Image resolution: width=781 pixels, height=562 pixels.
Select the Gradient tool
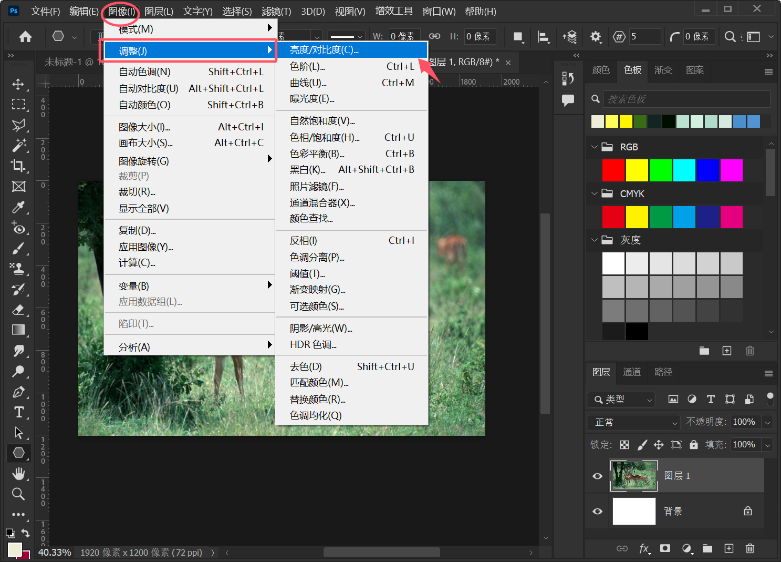pyautogui.click(x=18, y=330)
